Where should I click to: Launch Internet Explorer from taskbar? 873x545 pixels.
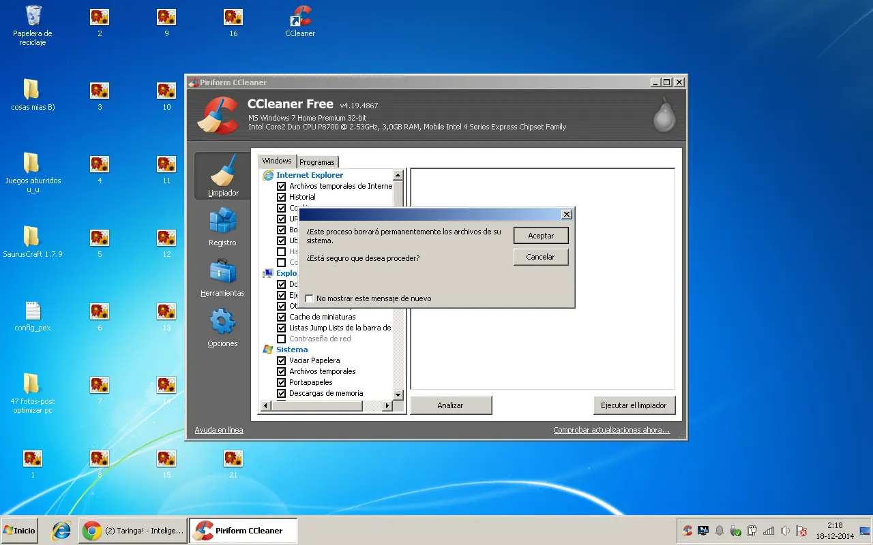(x=61, y=531)
